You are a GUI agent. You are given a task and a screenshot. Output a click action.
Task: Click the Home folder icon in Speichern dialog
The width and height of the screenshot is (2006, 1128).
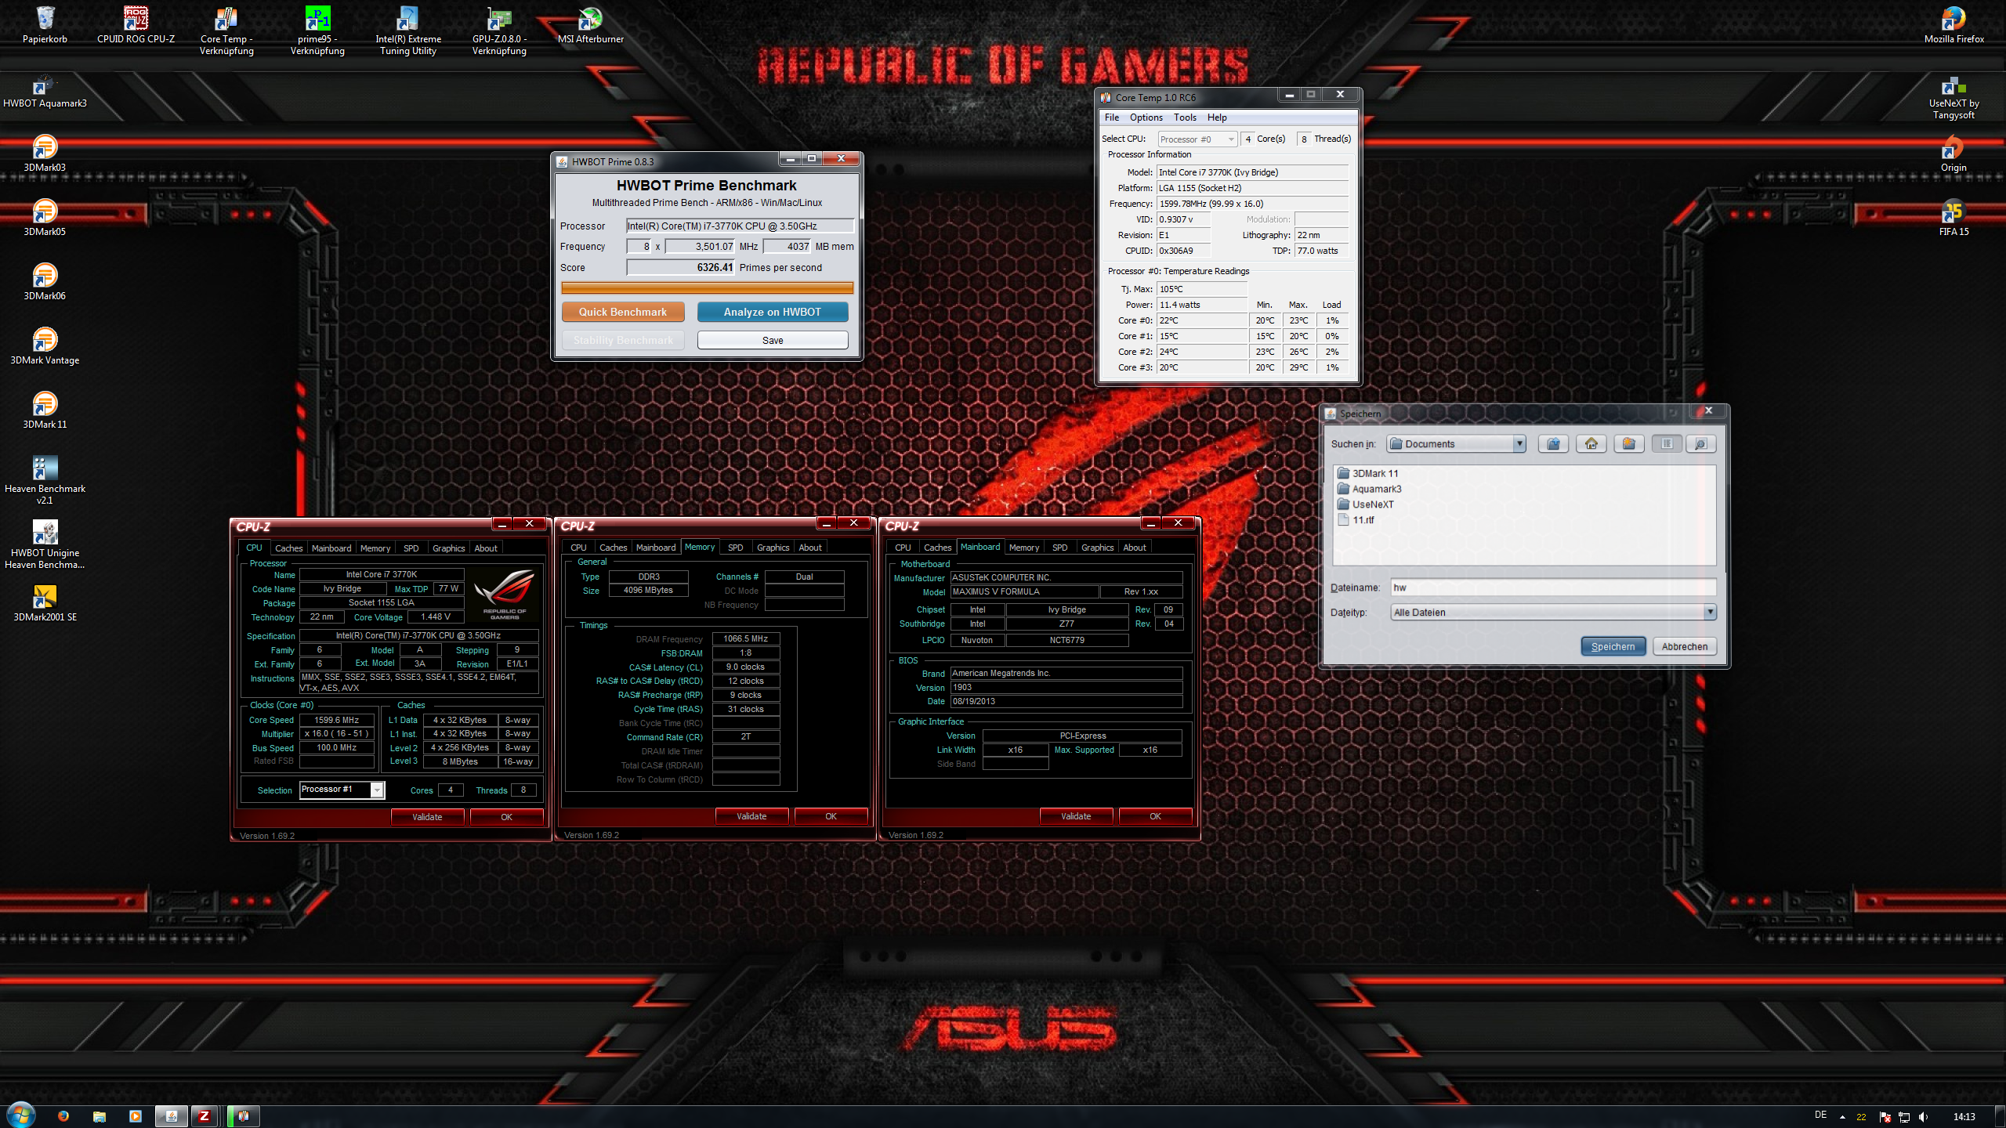tap(1591, 444)
